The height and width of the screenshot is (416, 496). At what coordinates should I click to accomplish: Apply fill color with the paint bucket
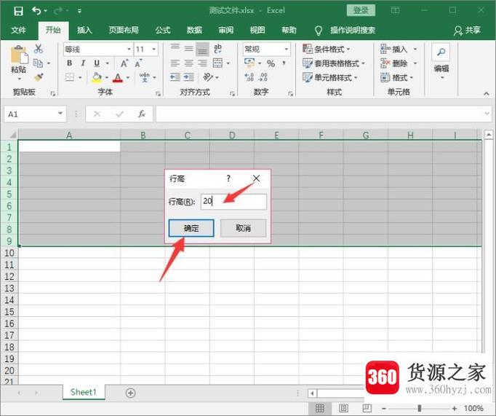(97, 77)
